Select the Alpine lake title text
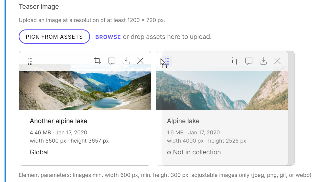This screenshot has width=314, height=182. 183,121
